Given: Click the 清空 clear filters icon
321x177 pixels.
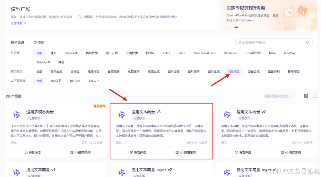Looking at the screenshot, I should click(x=35, y=42).
